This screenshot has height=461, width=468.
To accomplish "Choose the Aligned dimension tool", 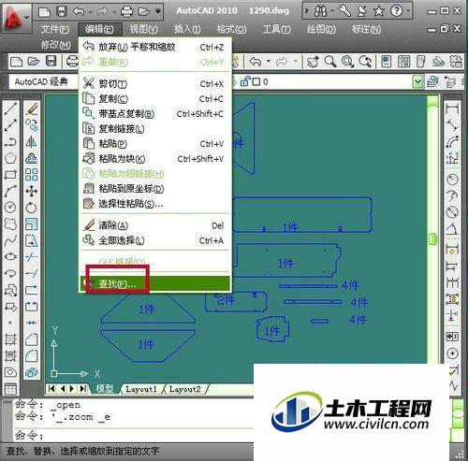I will (452, 125).
